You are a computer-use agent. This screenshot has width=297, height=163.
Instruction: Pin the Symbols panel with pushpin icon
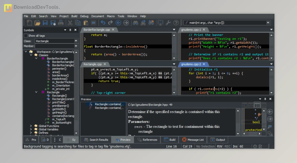70,30
